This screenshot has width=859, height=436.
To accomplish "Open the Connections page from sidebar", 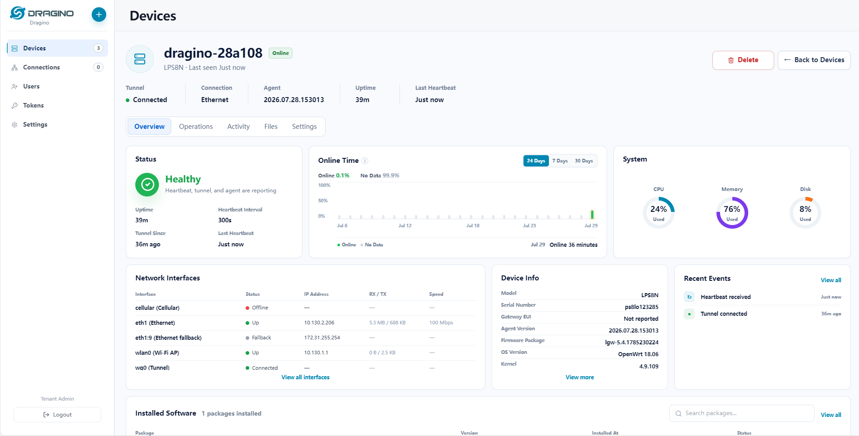I will (x=58, y=67).
